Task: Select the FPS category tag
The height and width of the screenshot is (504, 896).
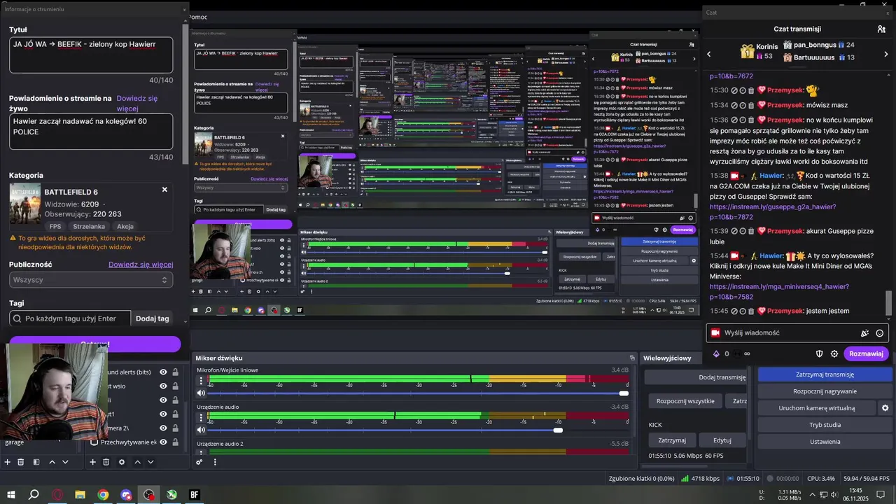Action: coord(55,227)
